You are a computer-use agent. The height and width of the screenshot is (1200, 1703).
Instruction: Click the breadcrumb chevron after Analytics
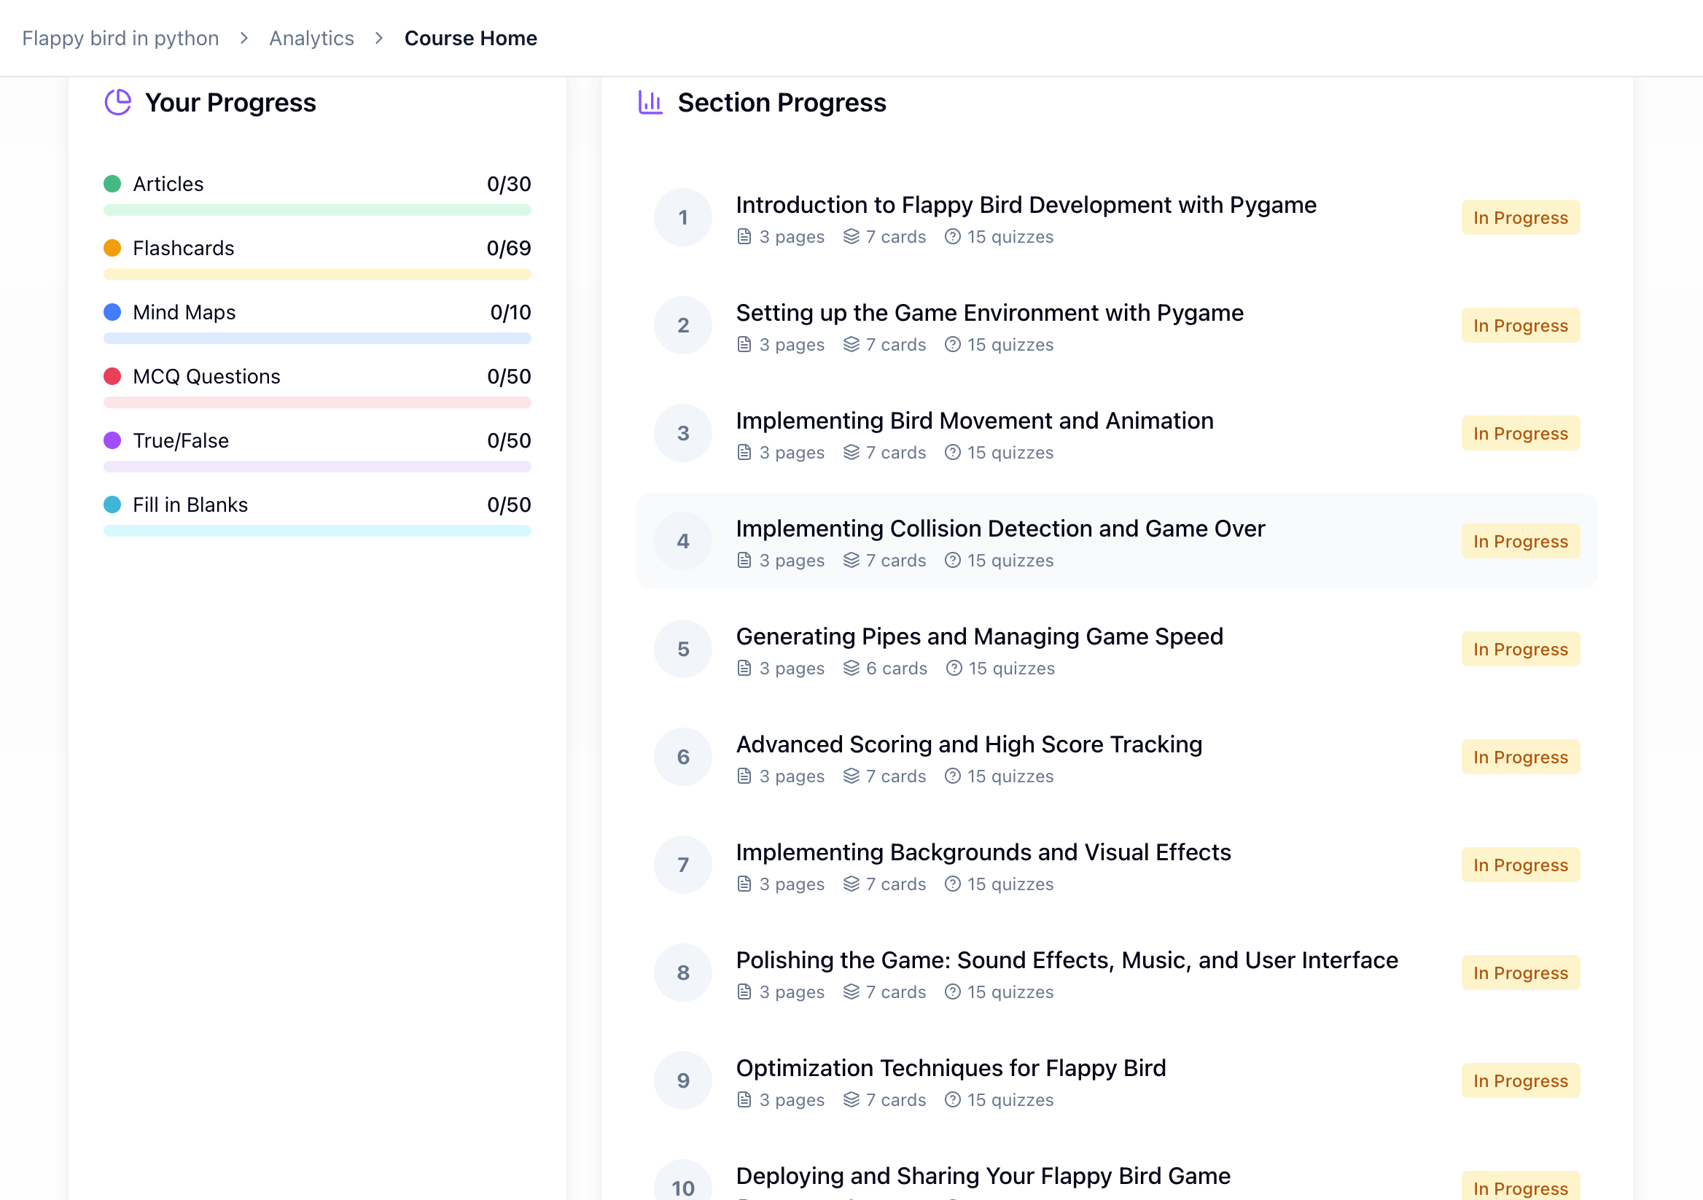click(x=379, y=38)
